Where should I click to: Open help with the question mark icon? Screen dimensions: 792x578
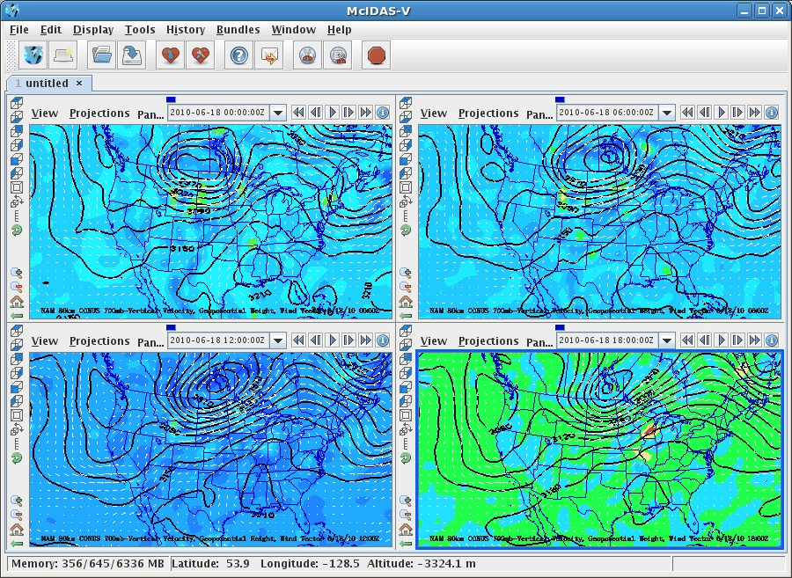[x=238, y=55]
